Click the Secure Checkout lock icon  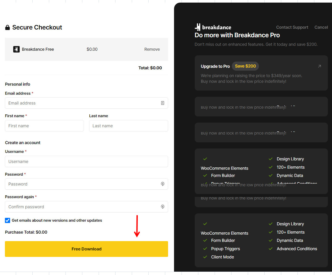click(8, 27)
